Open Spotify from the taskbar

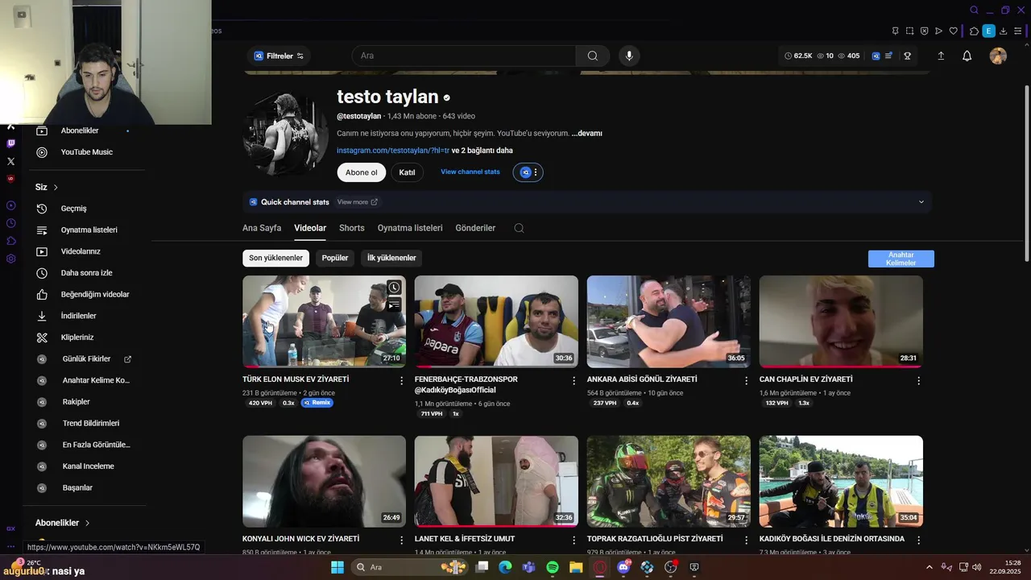coord(553,567)
